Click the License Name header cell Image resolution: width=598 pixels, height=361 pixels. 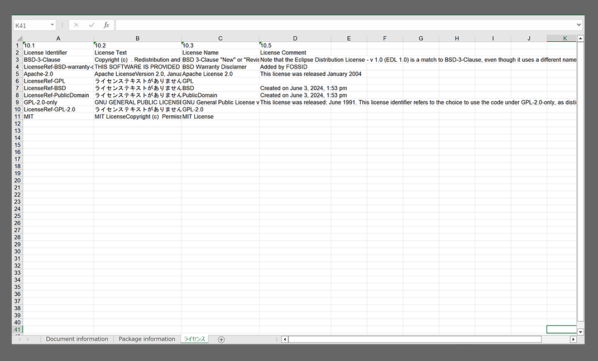220,52
